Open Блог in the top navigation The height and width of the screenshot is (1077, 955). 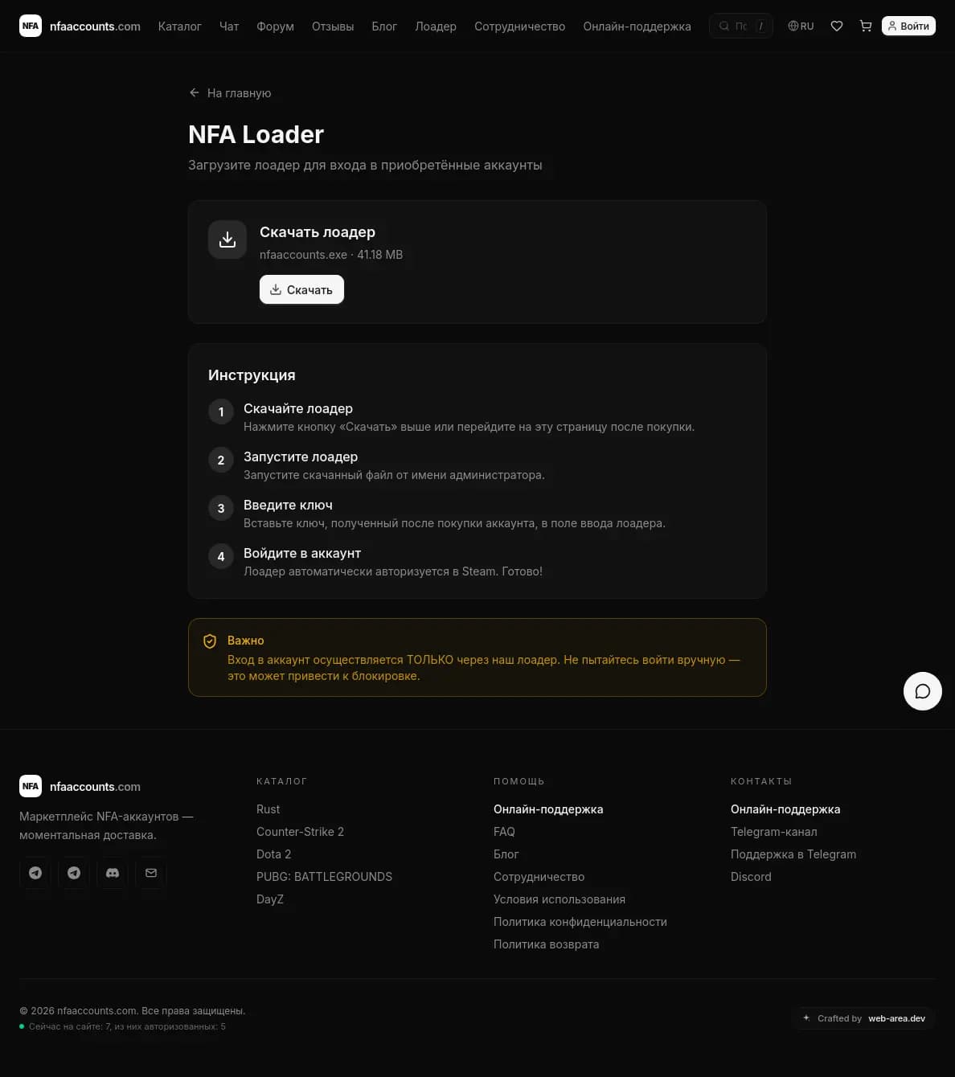coord(384,27)
